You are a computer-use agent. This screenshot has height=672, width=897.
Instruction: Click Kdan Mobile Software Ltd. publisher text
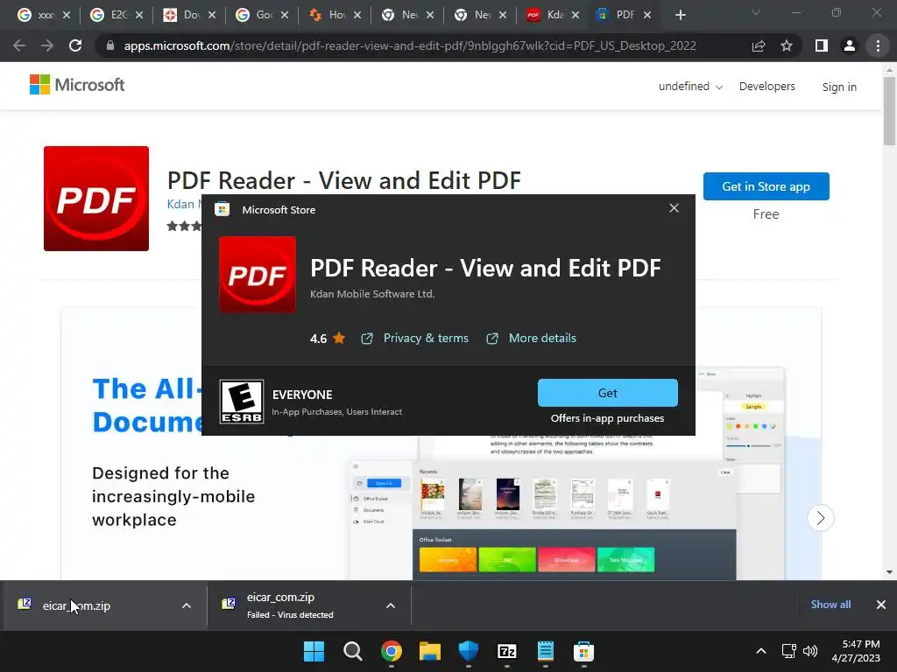coord(372,294)
